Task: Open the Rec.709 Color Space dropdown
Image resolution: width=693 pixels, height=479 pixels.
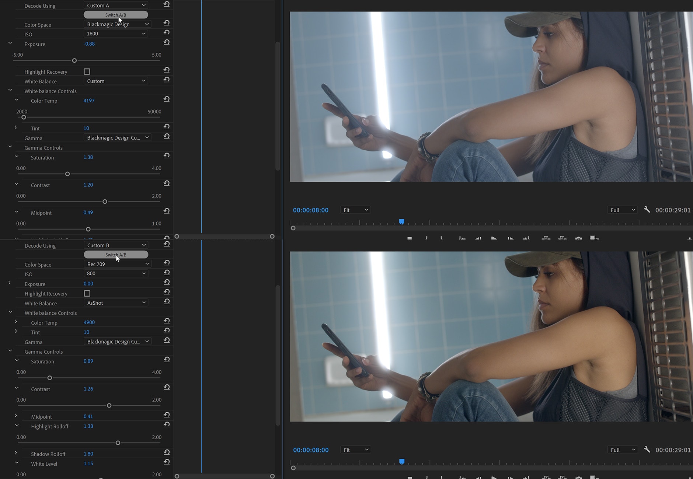Action: tap(117, 264)
